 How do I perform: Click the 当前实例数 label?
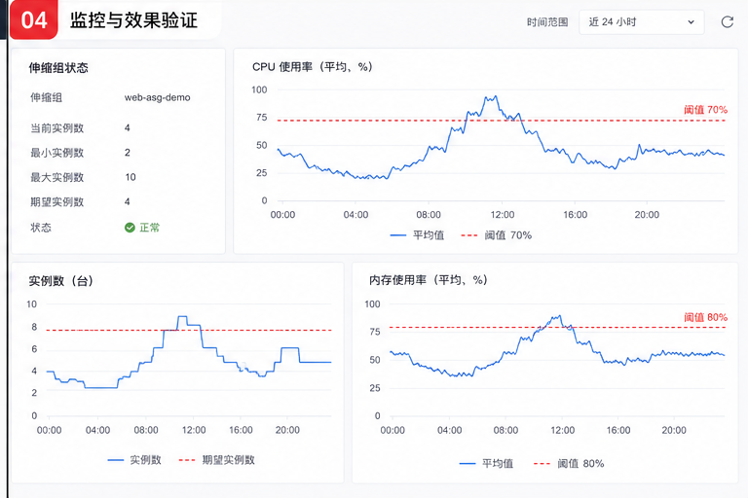(x=57, y=128)
